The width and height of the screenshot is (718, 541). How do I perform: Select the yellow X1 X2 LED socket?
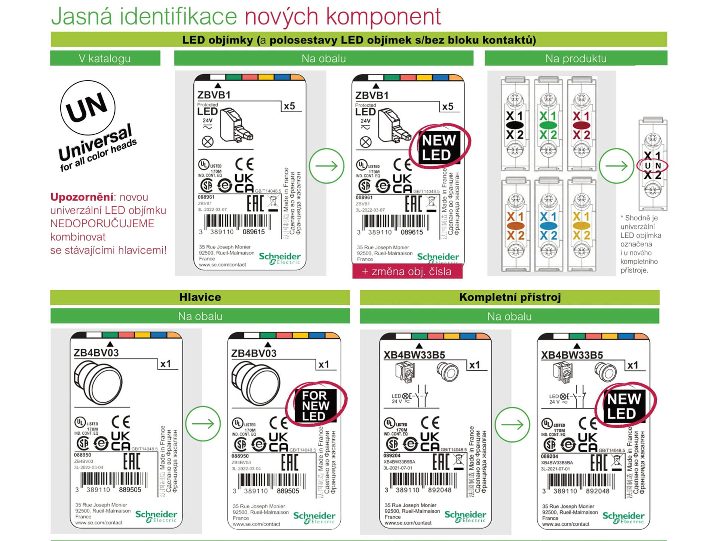582,225
